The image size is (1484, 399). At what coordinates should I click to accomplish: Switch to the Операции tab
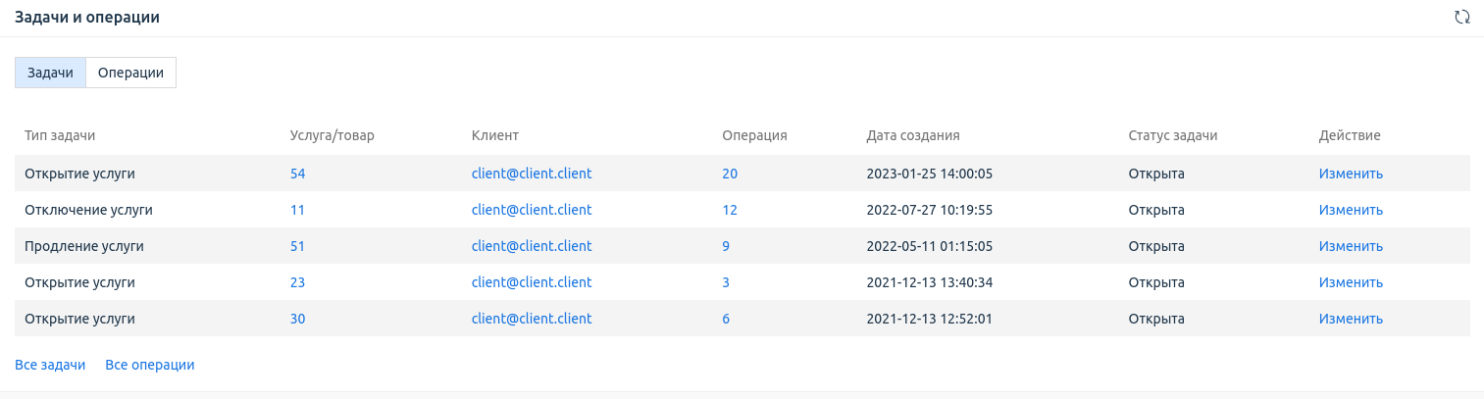[x=130, y=73]
